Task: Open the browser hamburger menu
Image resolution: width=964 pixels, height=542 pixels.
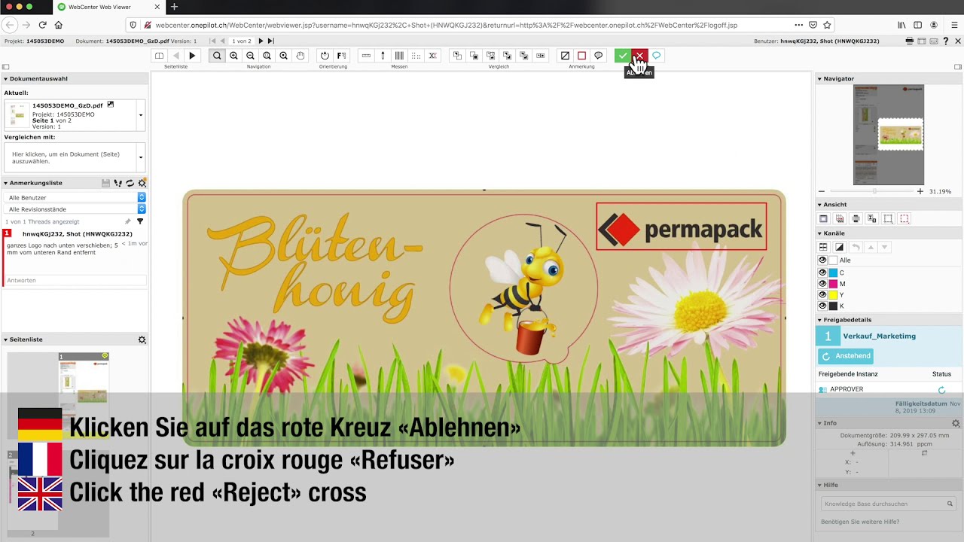Action: (954, 25)
